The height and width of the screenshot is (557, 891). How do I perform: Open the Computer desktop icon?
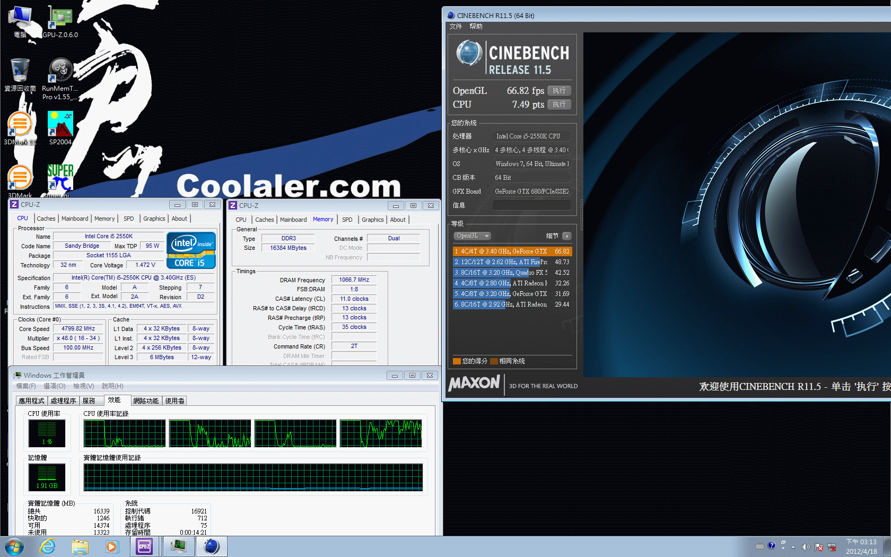point(20,21)
